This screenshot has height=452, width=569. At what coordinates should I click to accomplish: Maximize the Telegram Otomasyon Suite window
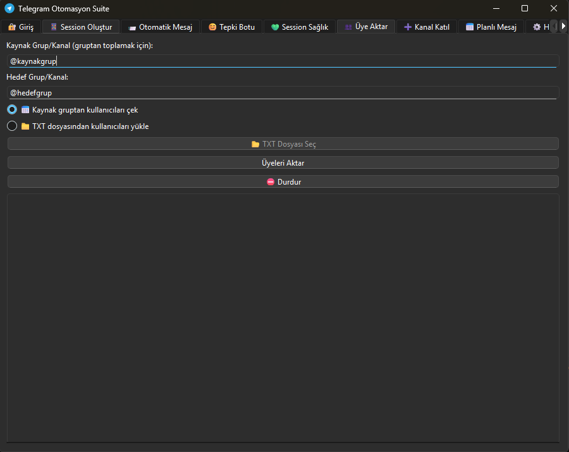525,8
